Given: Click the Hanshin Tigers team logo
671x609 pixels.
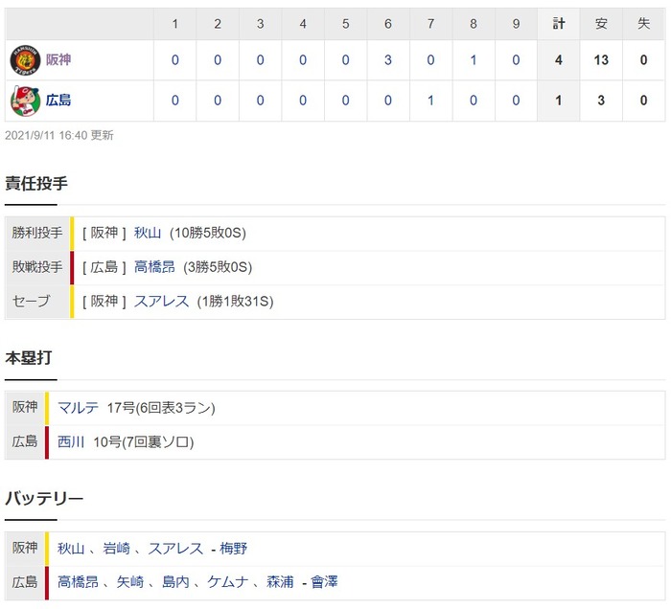Looking at the screenshot, I should coord(25,60).
